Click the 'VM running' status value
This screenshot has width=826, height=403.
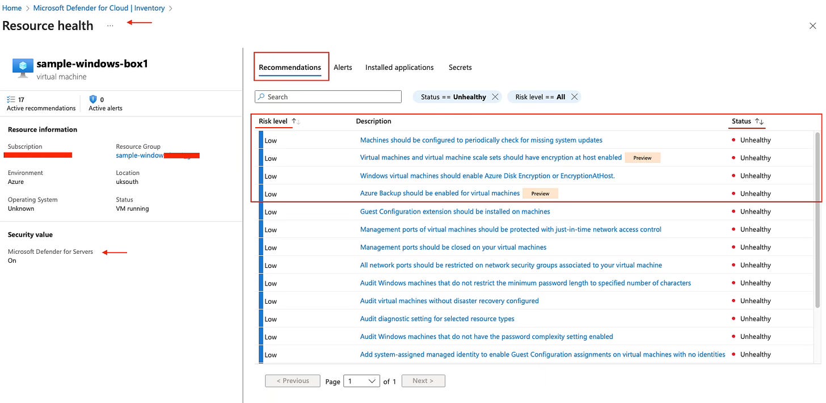tap(132, 209)
